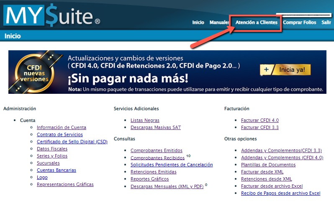334x204 pixels.
Task: Choose Facturar desde XML
Action: click(x=262, y=172)
